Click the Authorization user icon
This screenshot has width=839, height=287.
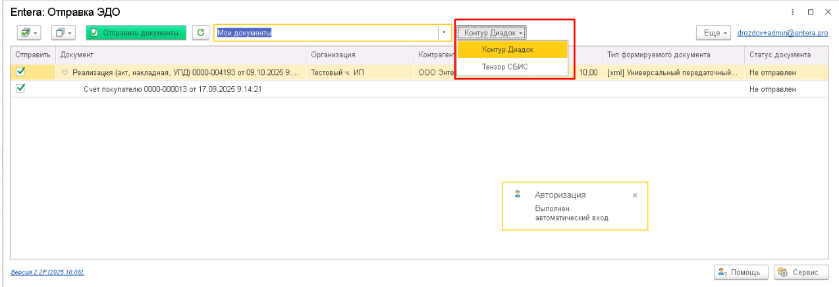click(518, 194)
